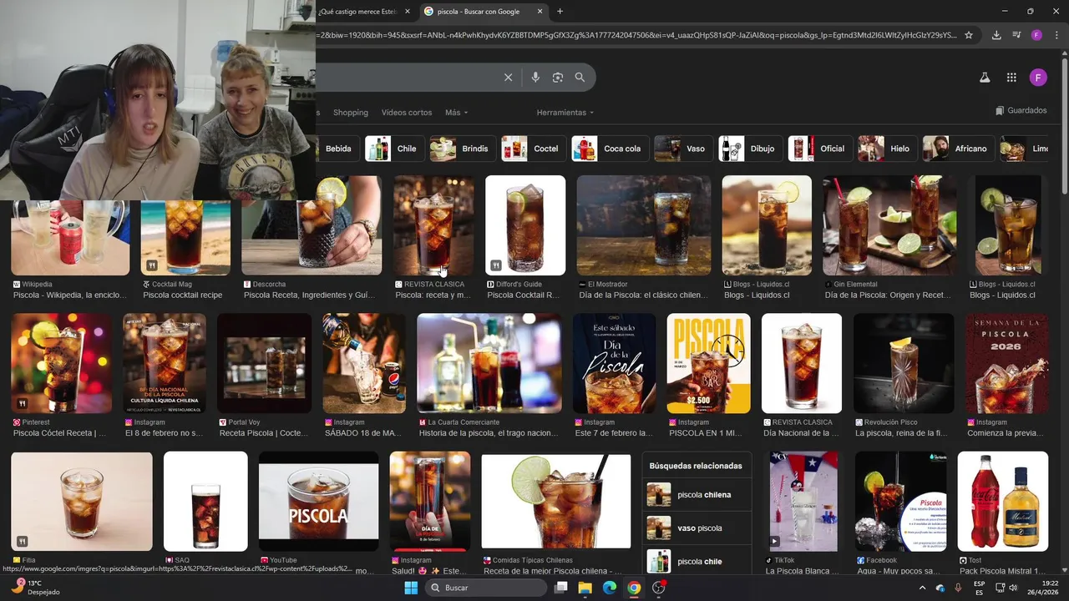Open Chrome profile avatar in toolbar
The width and height of the screenshot is (1069, 601).
pyautogui.click(x=1036, y=35)
